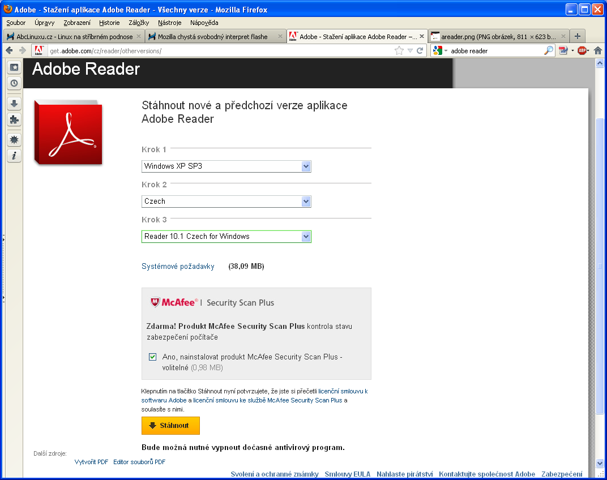
Task: Go forward using the forward arrow
Action: click(23, 50)
